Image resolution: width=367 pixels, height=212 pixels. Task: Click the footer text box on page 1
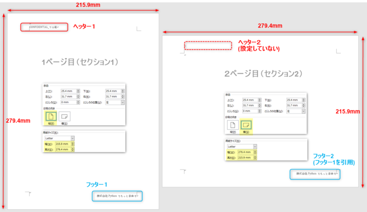[117, 196]
